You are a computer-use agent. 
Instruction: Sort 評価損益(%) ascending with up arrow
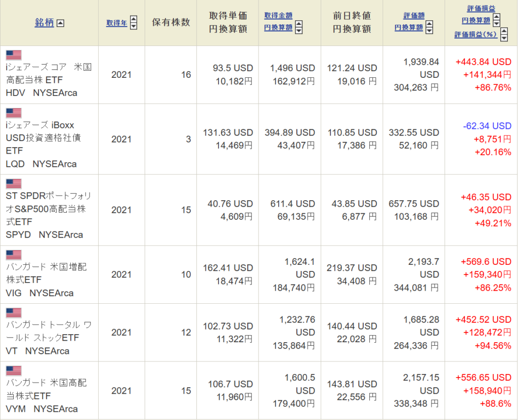pyautogui.click(x=504, y=31)
